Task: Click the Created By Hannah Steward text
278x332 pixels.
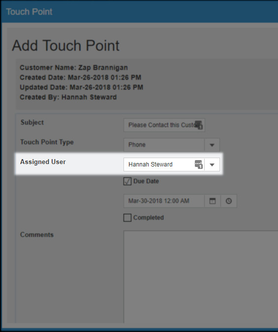Action: [68, 97]
